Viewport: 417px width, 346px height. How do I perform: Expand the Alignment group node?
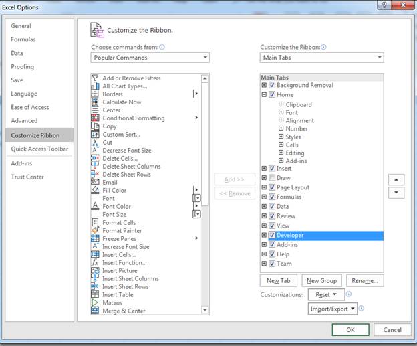(x=281, y=120)
